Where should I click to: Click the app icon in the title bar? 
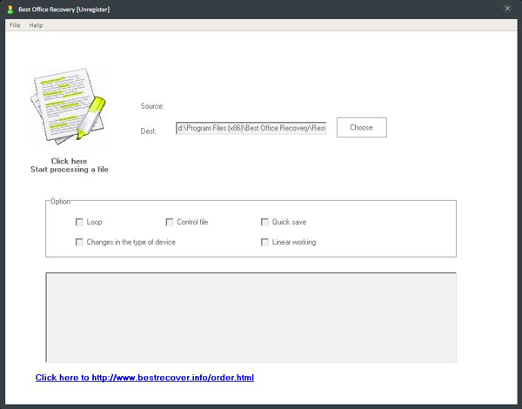pos(10,10)
